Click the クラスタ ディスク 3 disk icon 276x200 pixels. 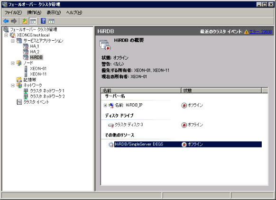111,125
